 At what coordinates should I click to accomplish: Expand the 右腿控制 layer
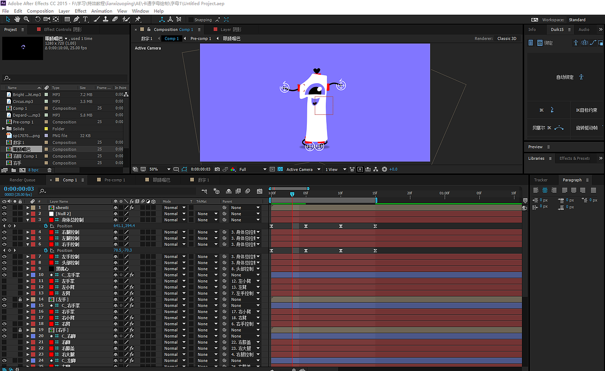[x=27, y=232]
